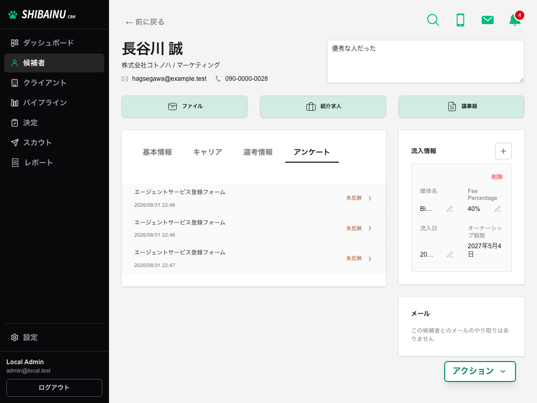Click the folder icon on ファイル button
Screen dimensions: 537x403
(173, 107)
